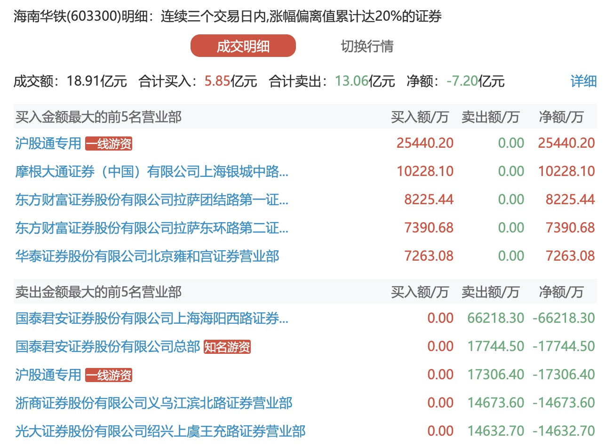The height and width of the screenshot is (447, 605).
Task: Open 光大证券 绍兴上虞王充路证券营业部 link
Action: (160, 431)
